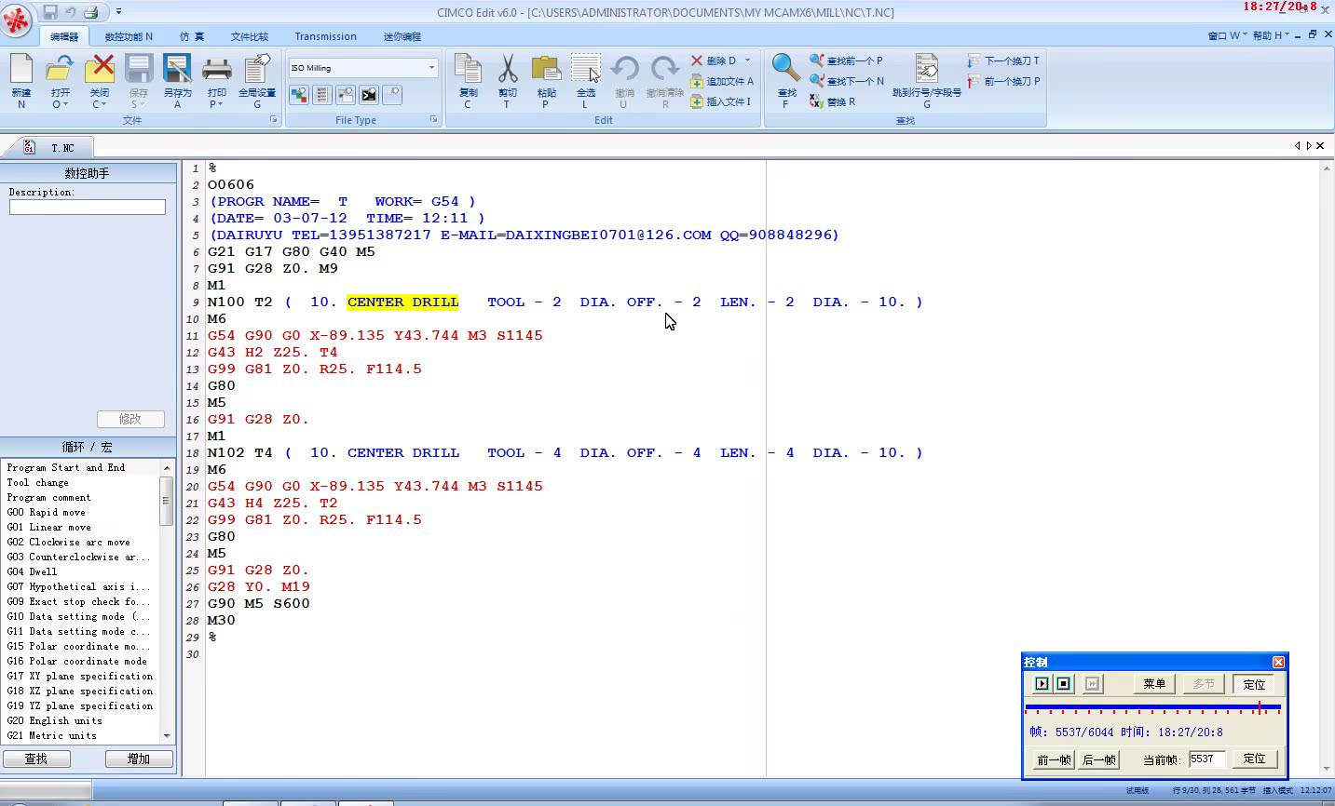The image size is (1335, 806).
Task: Select 'G17 XY plane specification' entry
Action: pyautogui.click(x=80, y=676)
